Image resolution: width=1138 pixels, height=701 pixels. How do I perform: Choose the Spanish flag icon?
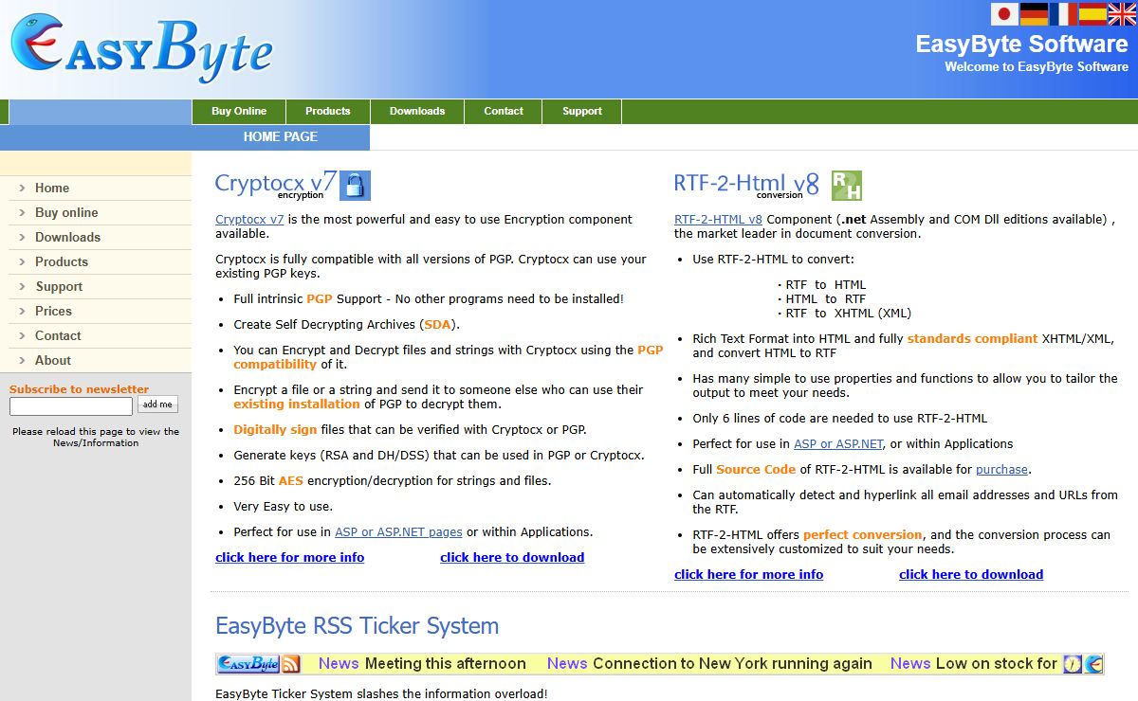1092,14
